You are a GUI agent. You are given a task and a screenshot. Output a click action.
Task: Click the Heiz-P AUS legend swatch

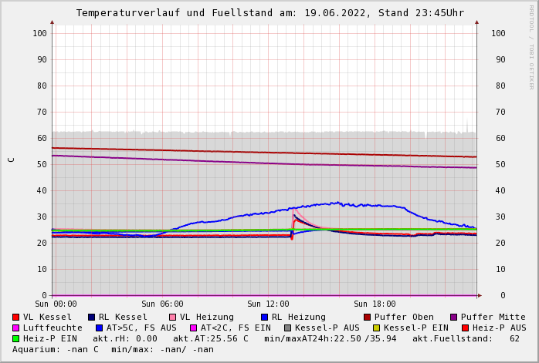point(465,328)
